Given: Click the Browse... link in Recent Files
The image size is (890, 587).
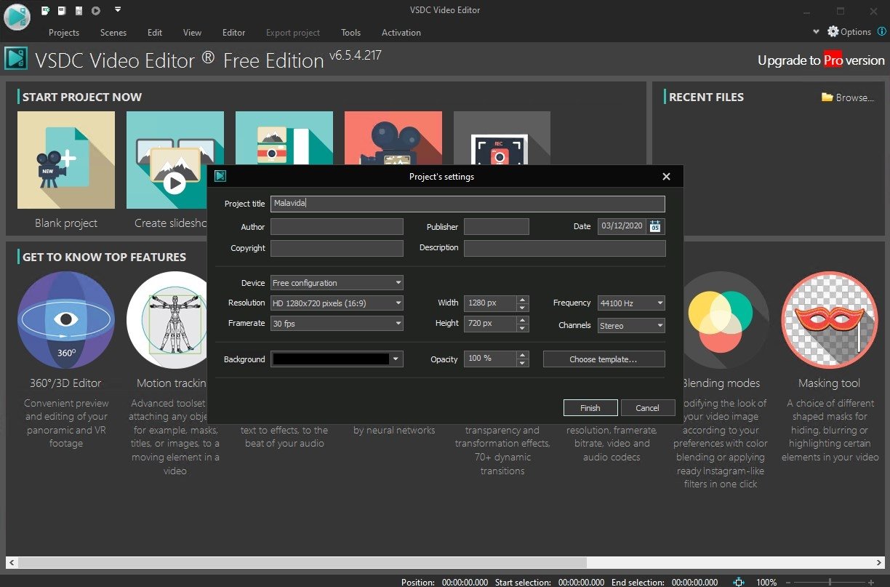Looking at the screenshot, I should point(854,97).
